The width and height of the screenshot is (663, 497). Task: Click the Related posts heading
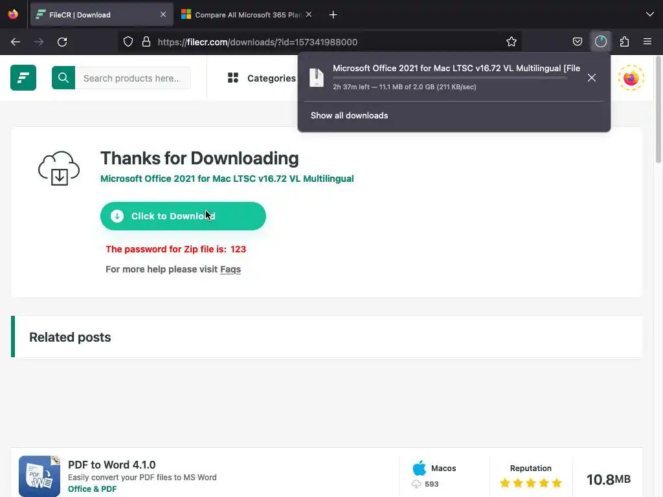[x=70, y=337]
